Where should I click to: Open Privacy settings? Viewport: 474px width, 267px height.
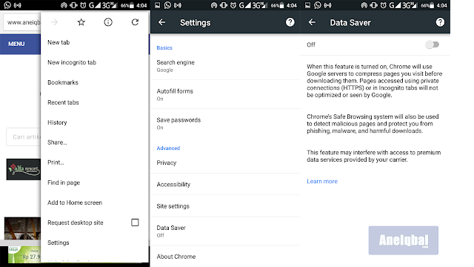[x=225, y=162]
